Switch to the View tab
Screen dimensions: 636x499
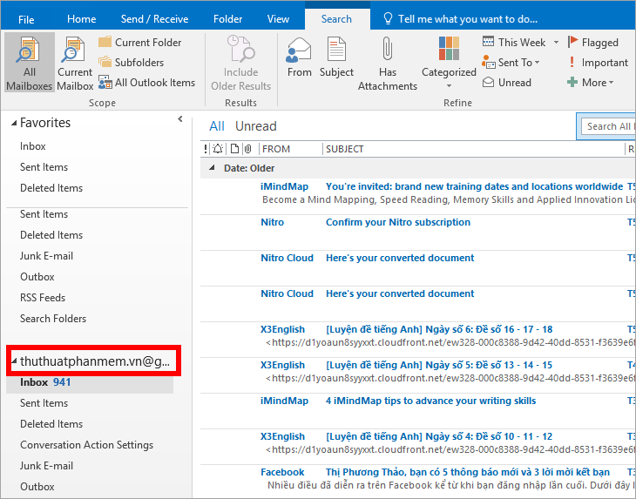[x=278, y=19]
